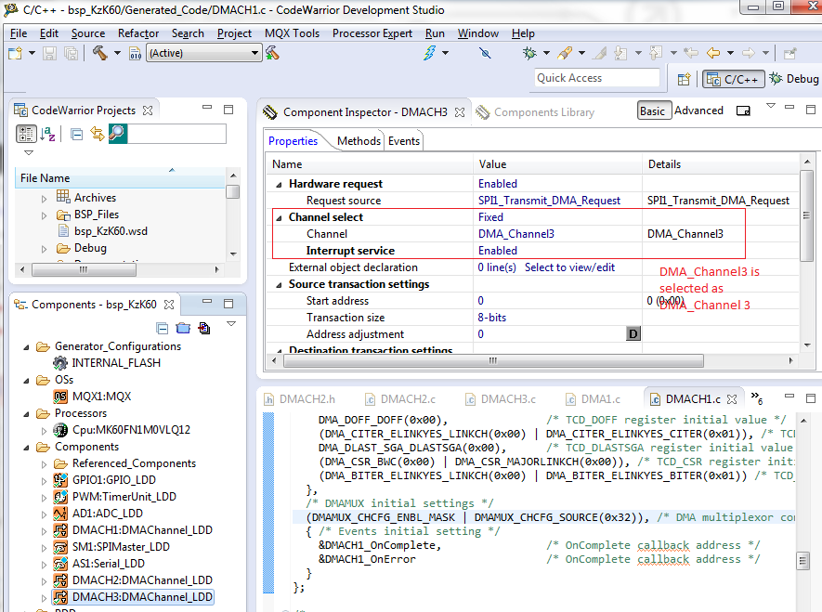Click 'Select to view/edit' link
The image size is (822, 612).
click(569, 267)
